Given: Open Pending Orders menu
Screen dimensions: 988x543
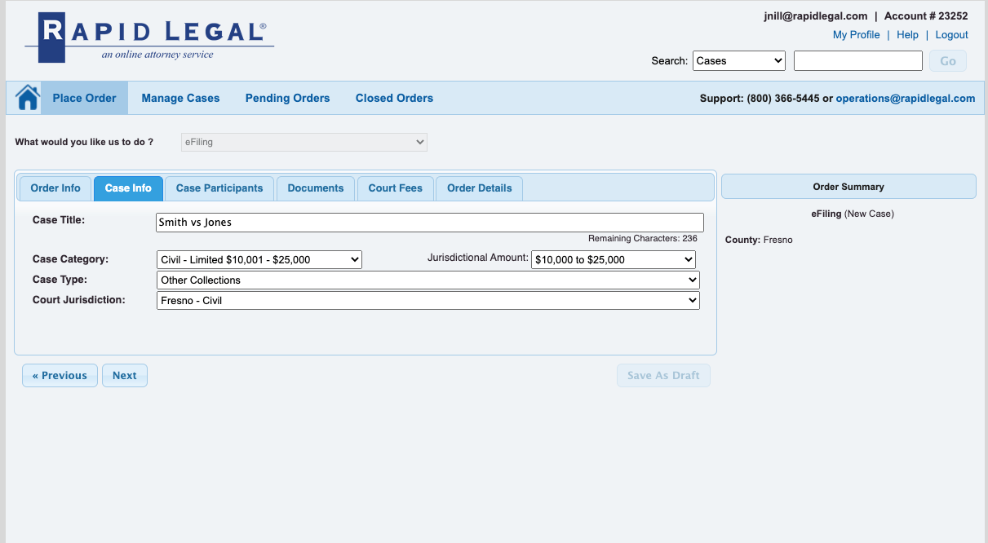Looking at the screenshot, I should (287, 98).
